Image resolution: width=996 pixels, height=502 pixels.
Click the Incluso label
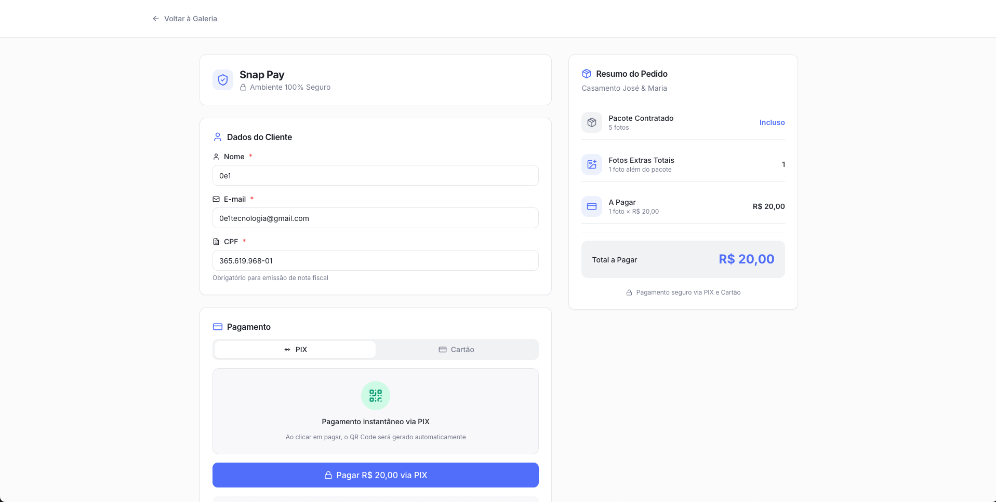click(772, 122)
